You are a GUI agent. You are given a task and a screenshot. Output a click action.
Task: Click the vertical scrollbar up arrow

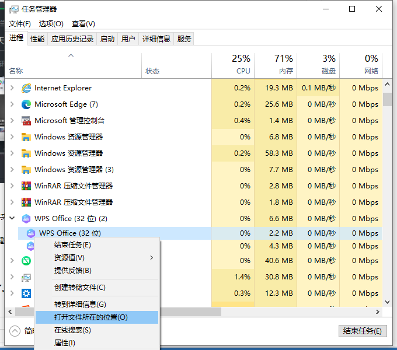click(x=387, y=84)
